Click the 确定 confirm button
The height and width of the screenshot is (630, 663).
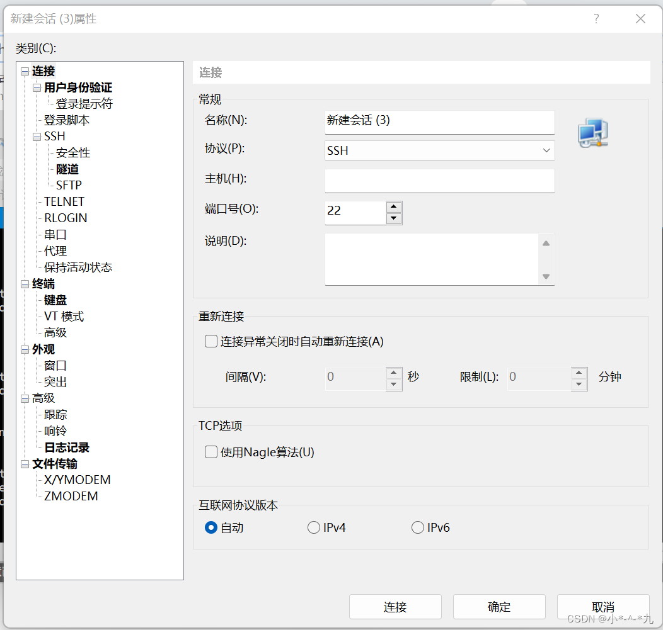click(499, 606)
